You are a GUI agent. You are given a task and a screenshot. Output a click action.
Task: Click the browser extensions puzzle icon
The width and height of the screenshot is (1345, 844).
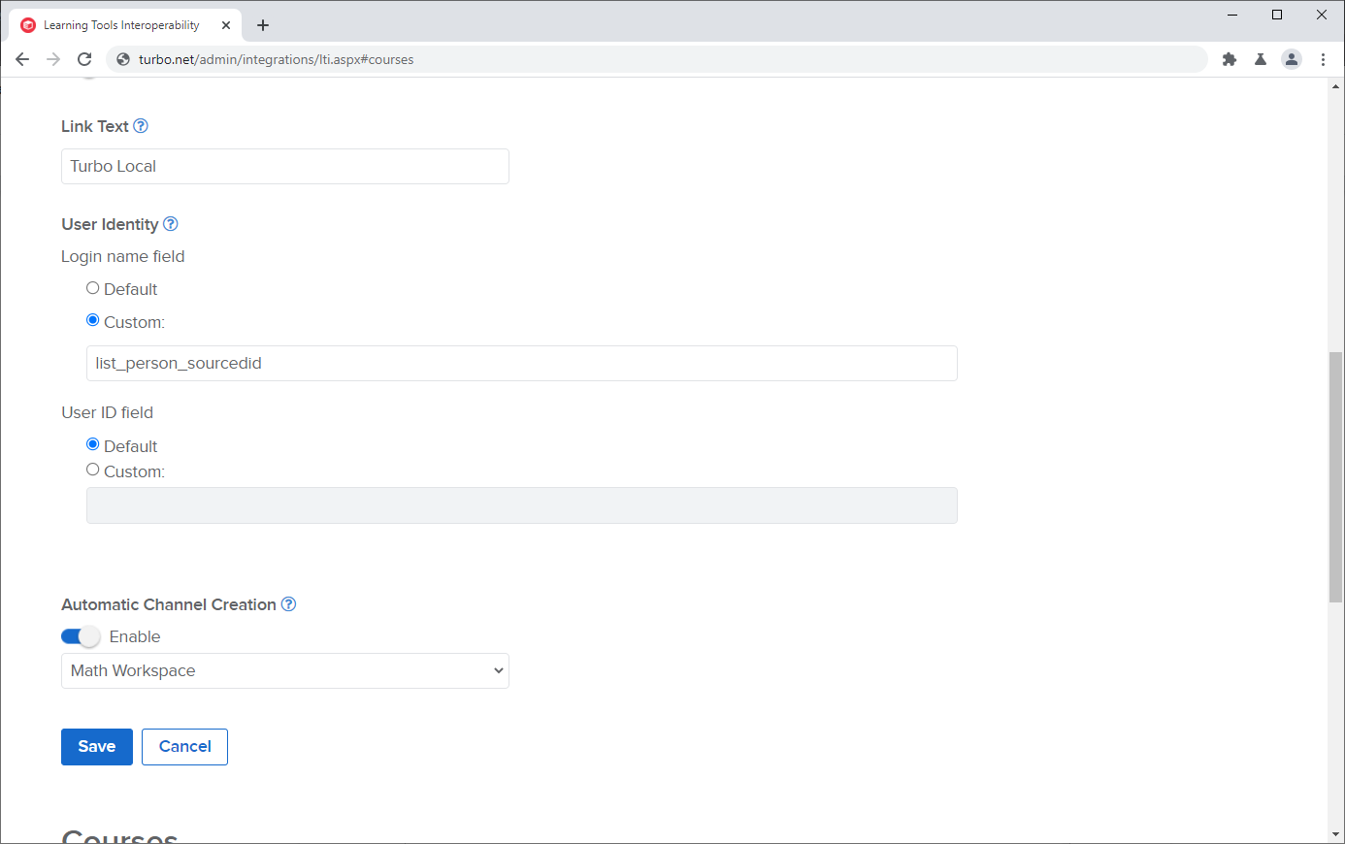coord(1229,59)
